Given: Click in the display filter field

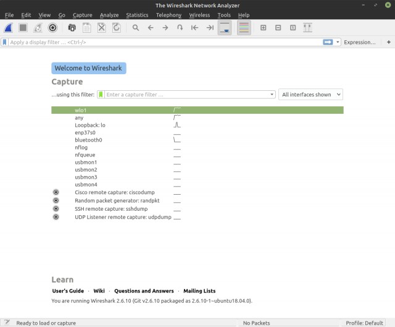Looking at the screenshot, I should coord(165,42).
